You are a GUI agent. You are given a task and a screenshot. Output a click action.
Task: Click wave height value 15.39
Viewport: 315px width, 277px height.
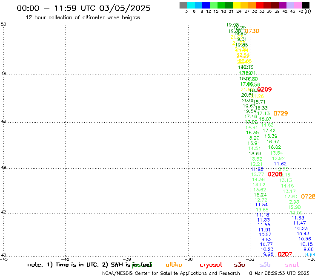(271, 136)
